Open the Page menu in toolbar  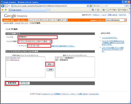pyautogui.click(x=112, y=10)
